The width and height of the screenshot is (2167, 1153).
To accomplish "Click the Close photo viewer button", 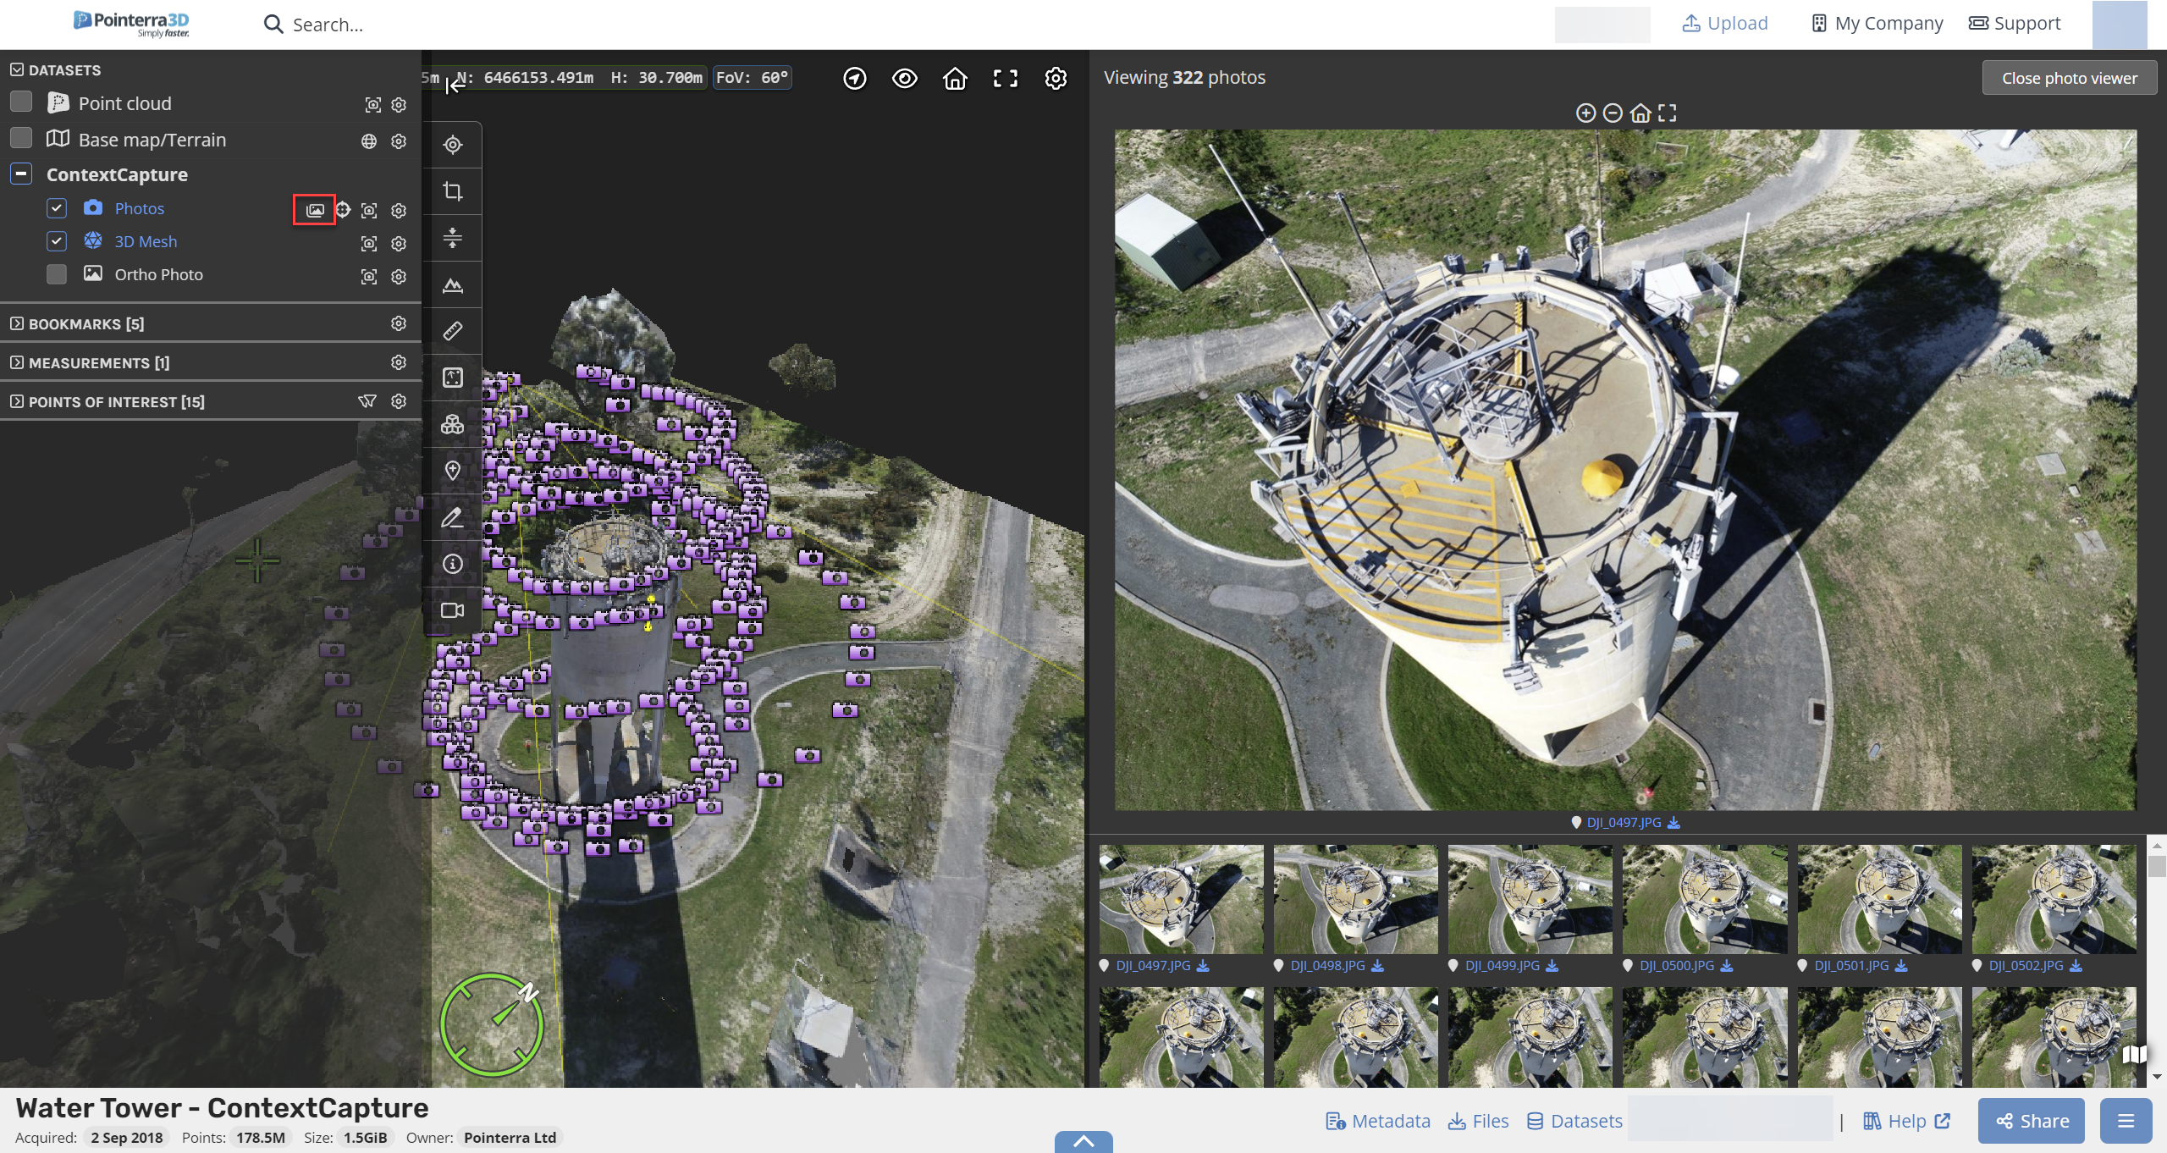I will pos(2069,78).
